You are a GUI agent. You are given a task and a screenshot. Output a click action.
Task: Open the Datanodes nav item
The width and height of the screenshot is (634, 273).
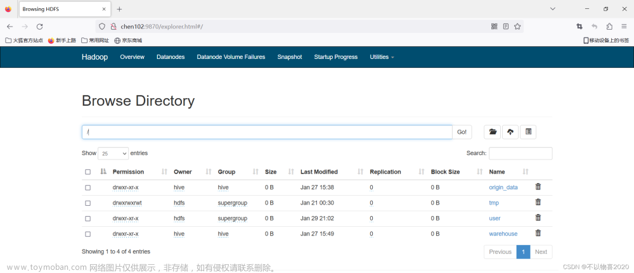171,57
